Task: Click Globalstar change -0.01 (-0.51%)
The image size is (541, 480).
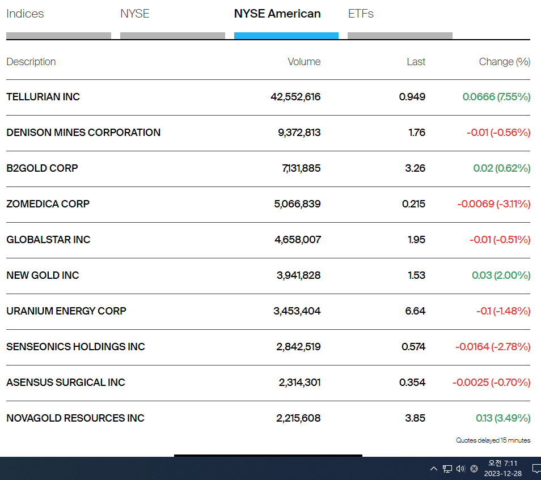Action: [500, 240]
